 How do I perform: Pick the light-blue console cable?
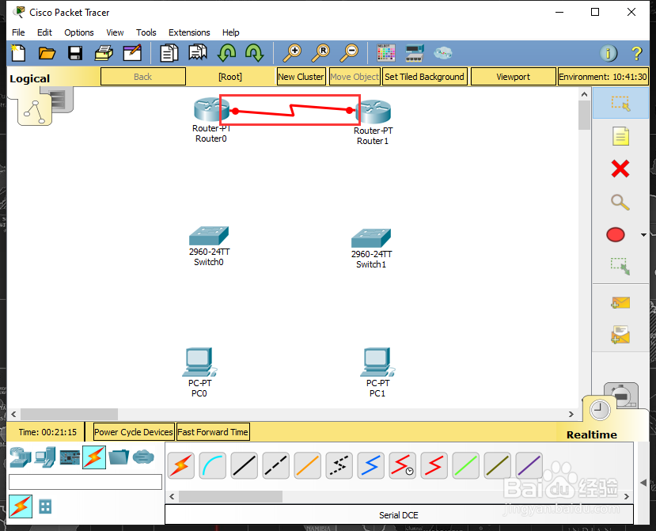pos(213,465)
